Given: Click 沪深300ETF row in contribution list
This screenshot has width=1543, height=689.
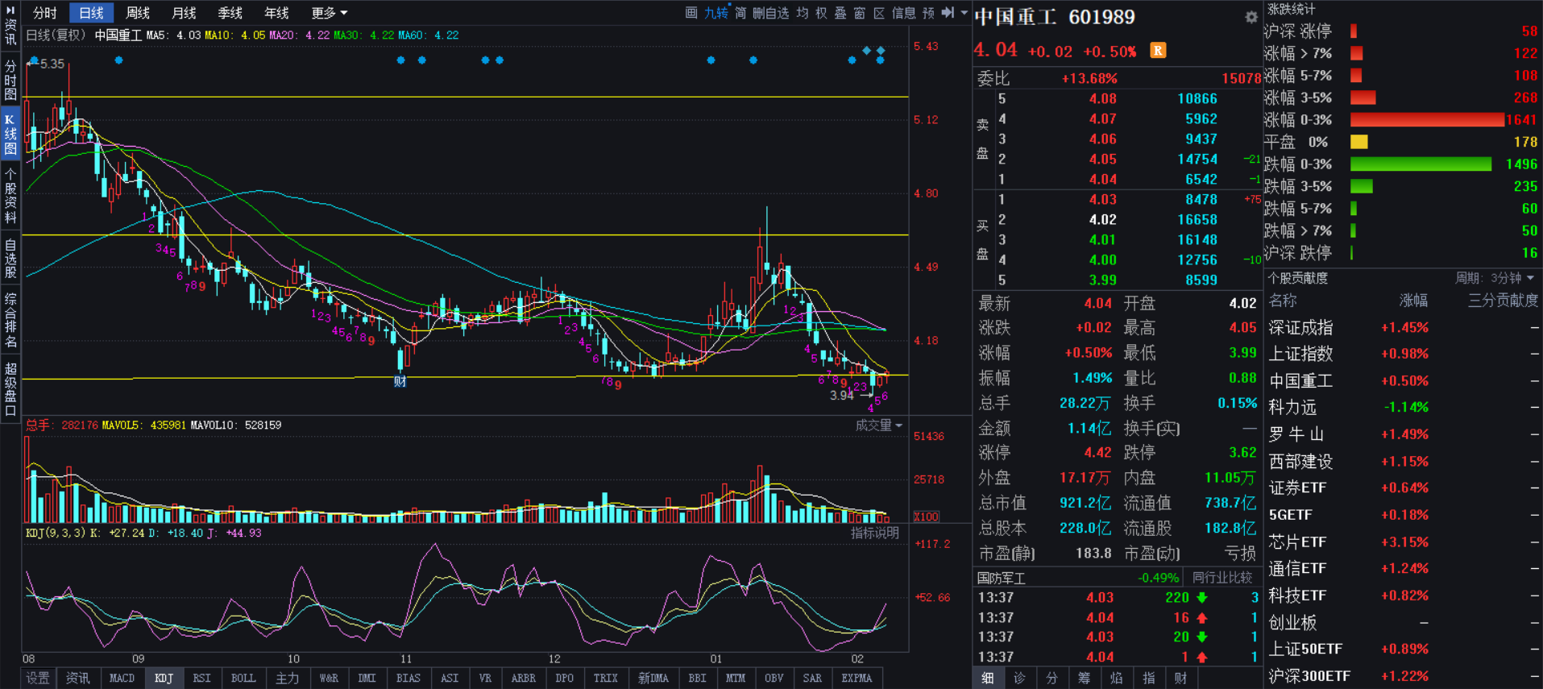Looking at the screenshot, I should (1403, 676).
